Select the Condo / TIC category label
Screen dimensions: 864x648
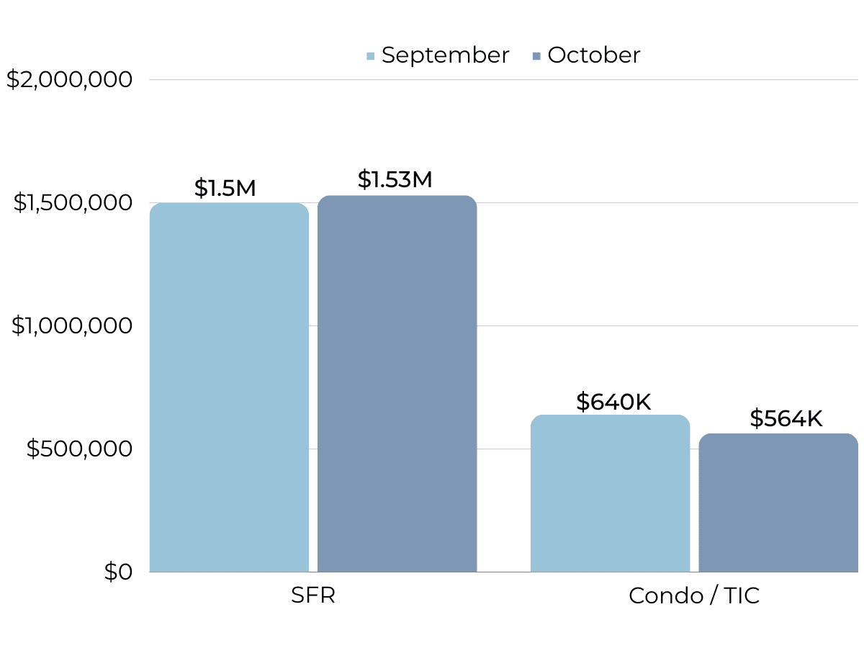pyautogui.click(x=694, y=596)
